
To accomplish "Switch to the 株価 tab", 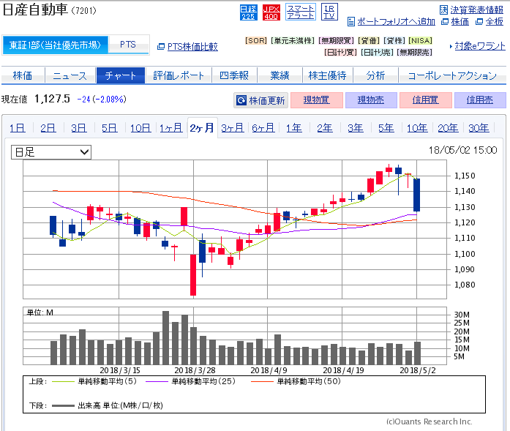I will (x=23, y=75).
